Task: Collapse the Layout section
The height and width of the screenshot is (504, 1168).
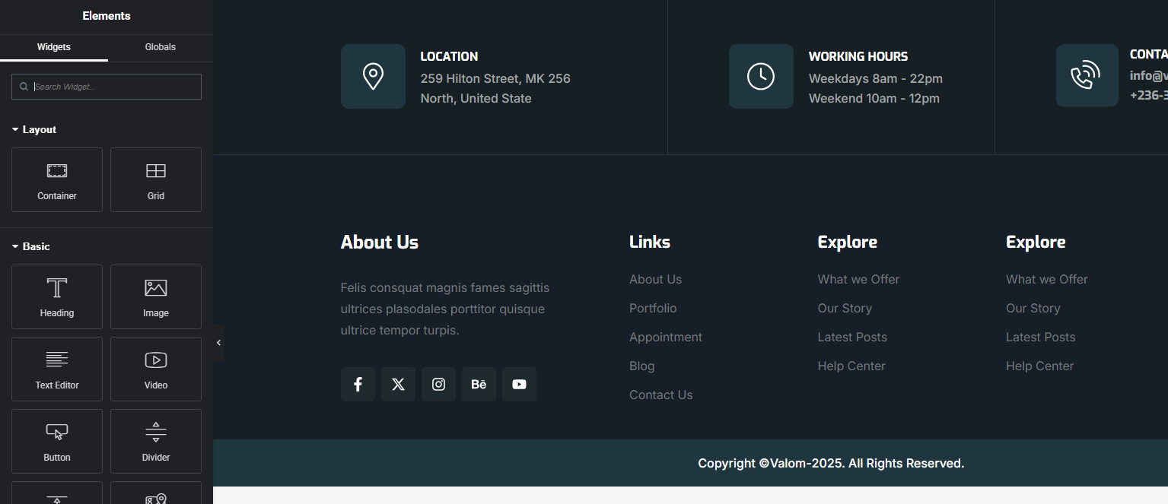Action: (x=33, y=130)
